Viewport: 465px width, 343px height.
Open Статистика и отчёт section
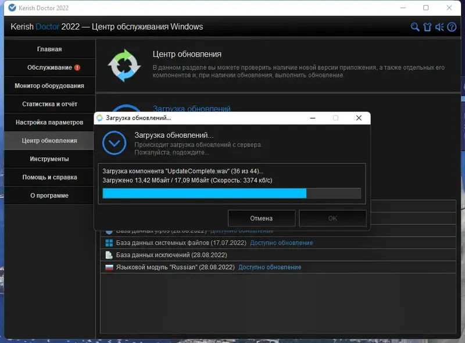point(49,104)
